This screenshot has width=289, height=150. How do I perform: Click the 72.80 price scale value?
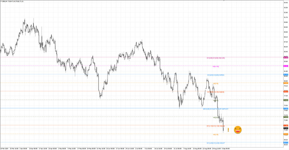click(x=286, y=120)
